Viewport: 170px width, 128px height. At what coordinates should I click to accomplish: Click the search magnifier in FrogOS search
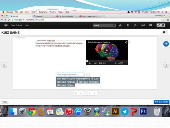[x=114, y=25]
